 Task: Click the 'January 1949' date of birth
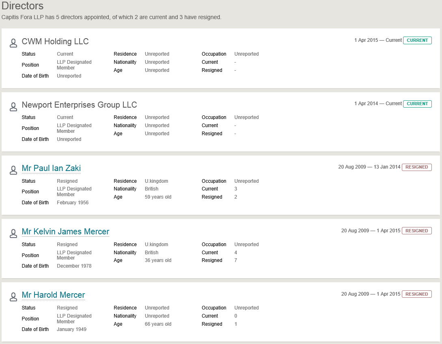point(71,329)
